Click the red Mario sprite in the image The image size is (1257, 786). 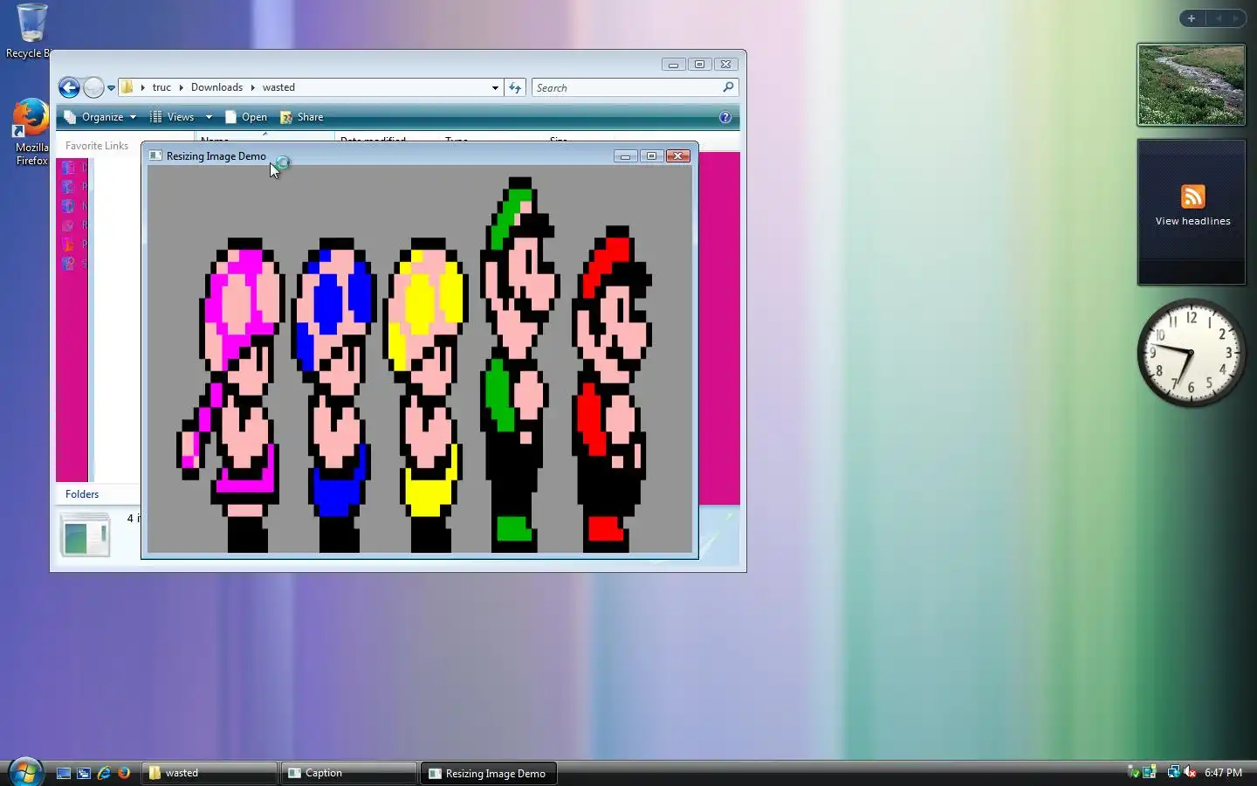click(611, 389)
